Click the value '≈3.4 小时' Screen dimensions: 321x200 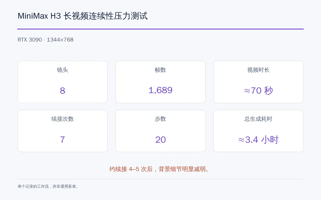point(258,140)
